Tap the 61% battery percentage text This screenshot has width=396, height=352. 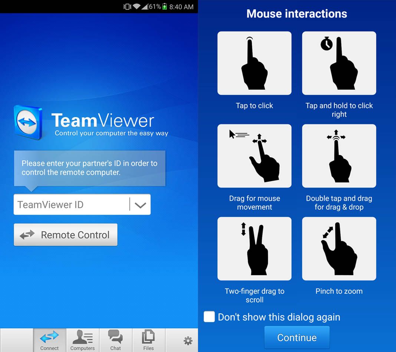[x=155, y=7]
